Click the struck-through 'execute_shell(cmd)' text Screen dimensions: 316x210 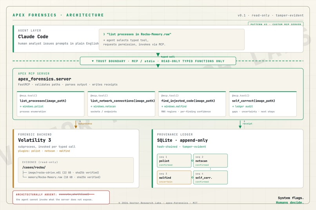(76, 194)
